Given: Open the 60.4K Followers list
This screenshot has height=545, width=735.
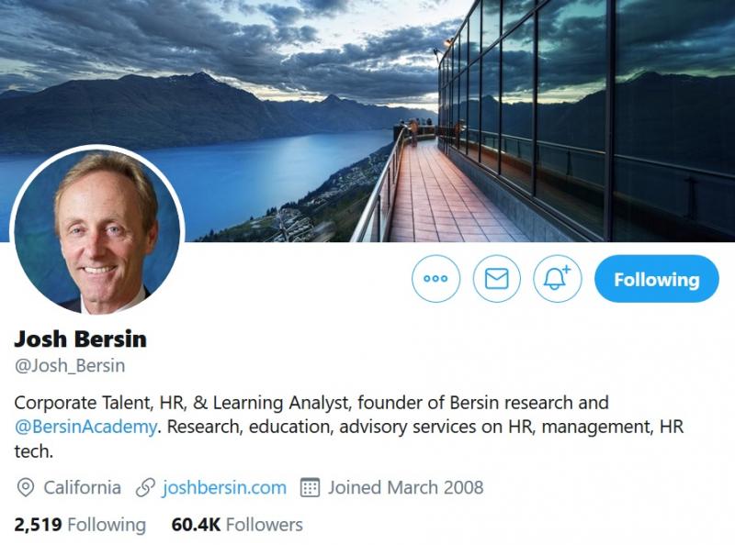Looking at the screenshot, I should [x=237, y=525].
